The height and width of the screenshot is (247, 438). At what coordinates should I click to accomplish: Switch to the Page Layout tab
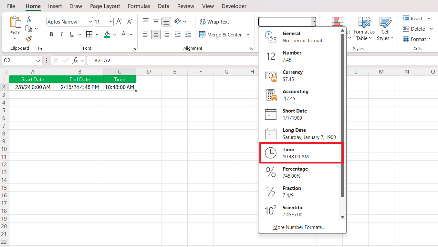[x=105, y=6]
